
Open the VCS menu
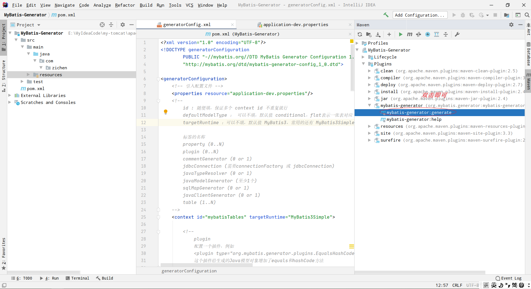[x=189, y=5]
